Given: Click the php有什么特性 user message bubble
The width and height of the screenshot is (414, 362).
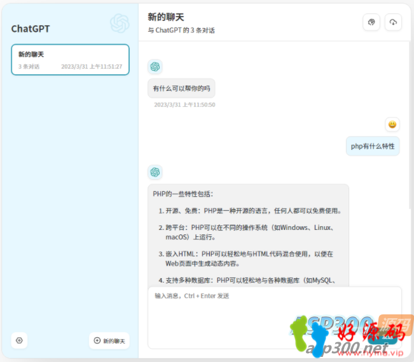Looking at the screenshot, I should coord(373,146).
